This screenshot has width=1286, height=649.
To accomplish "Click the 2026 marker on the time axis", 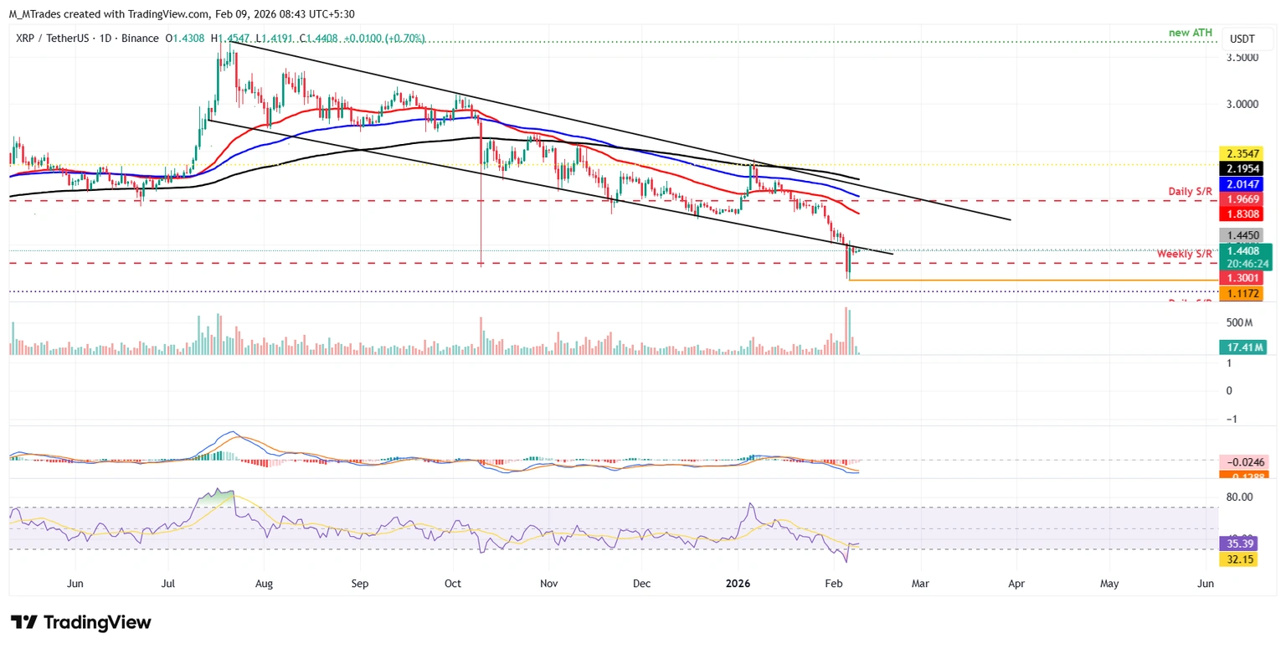I will click(738, 583).
